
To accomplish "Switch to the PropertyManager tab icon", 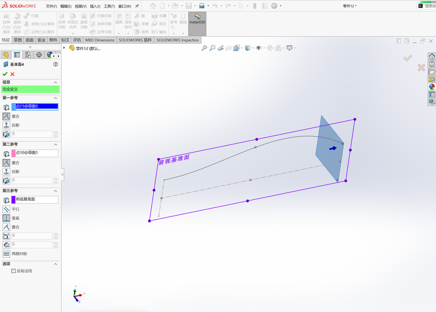I will (x=17, y=55).
